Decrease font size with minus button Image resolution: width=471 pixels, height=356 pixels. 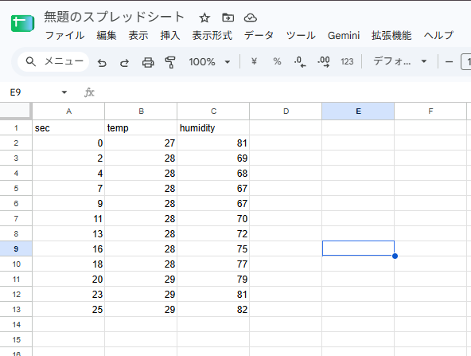click(449, 62)
